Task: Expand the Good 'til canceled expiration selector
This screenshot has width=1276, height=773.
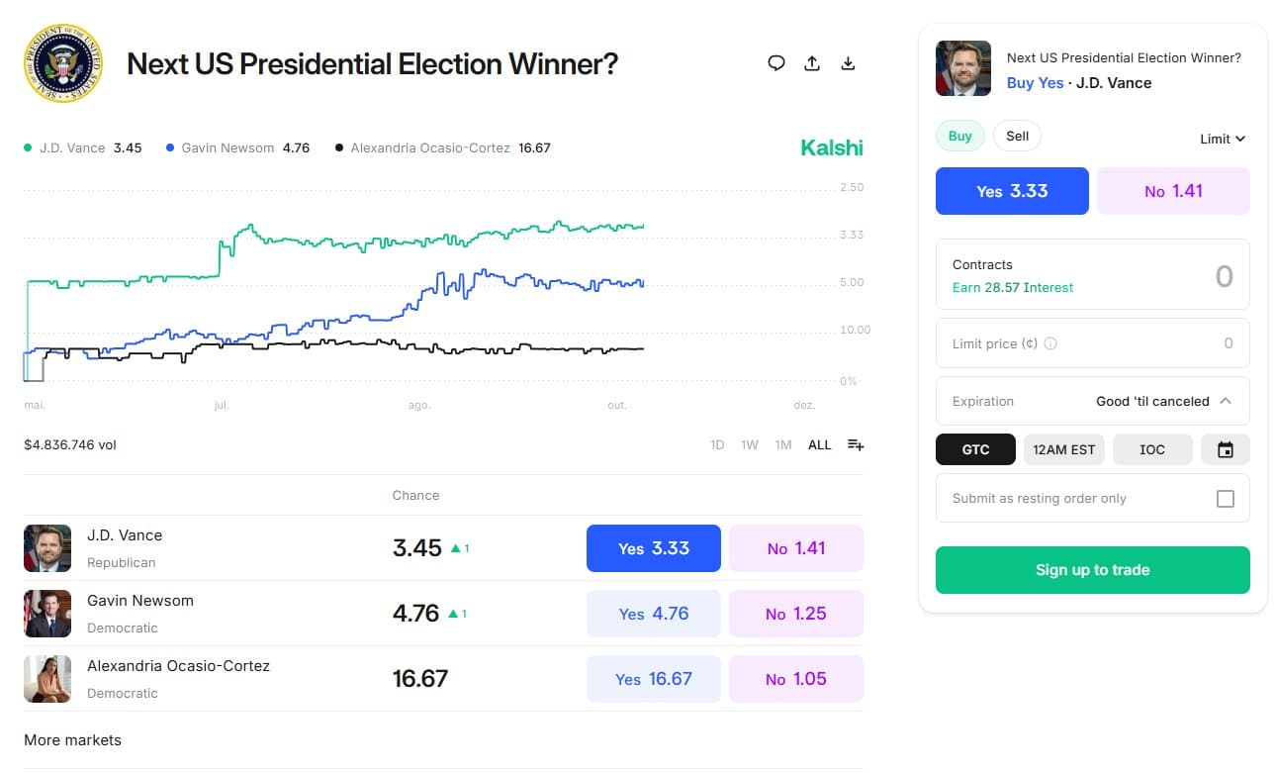Action: [1152, 401]
